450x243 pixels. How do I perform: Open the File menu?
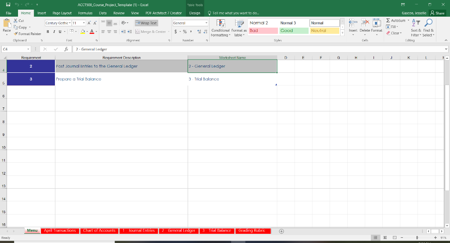[9, 13]
